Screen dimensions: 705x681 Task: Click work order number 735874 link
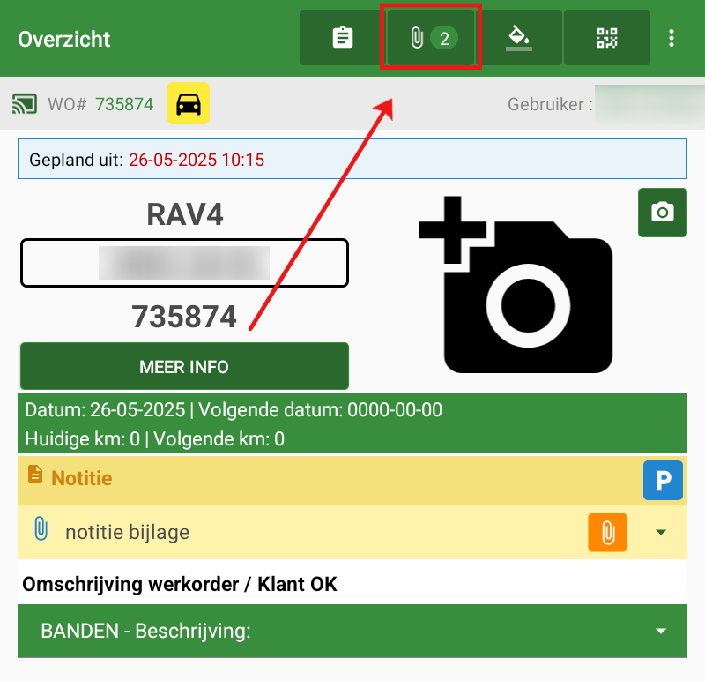(124, 104)
